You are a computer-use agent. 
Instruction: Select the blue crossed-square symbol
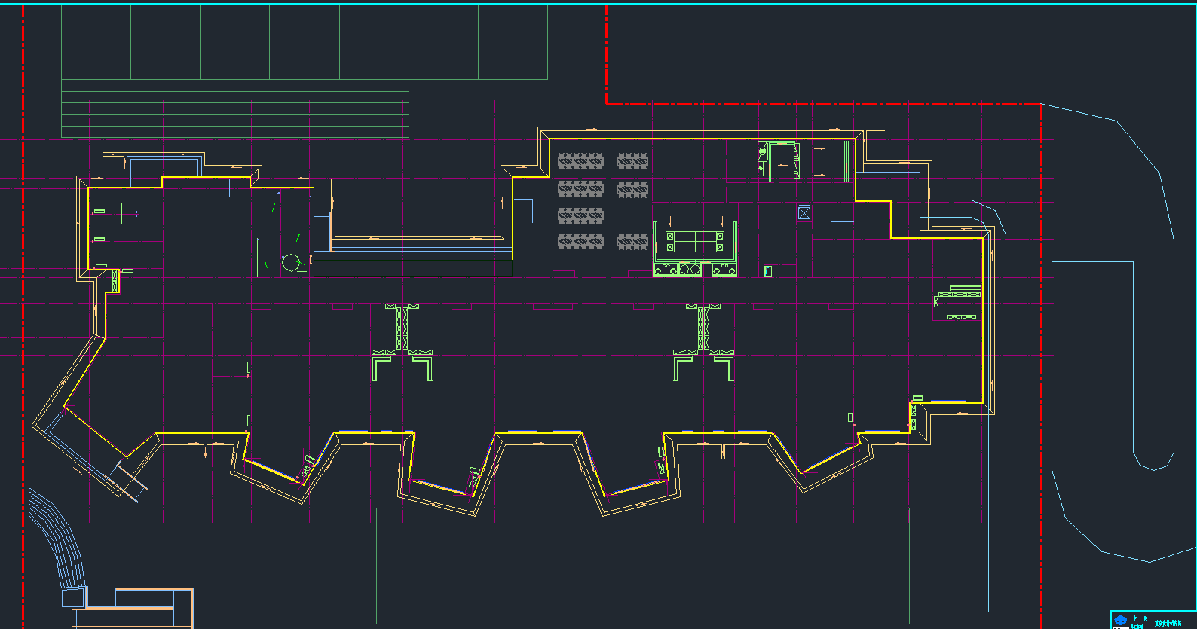click(x=804, y=213)
